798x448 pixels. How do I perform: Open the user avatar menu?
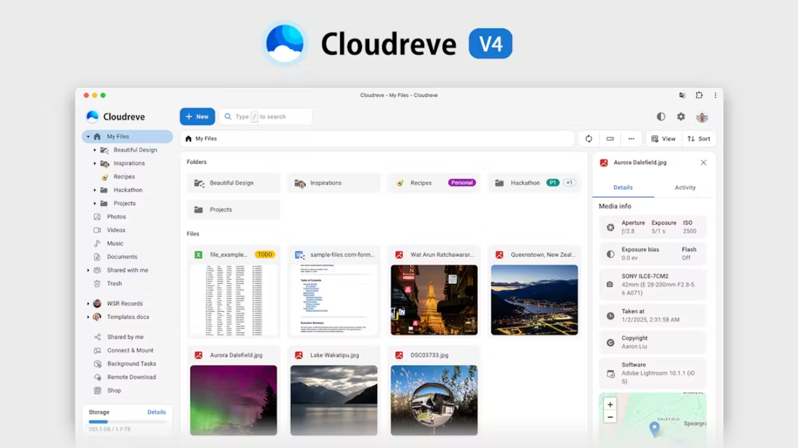(702, 117)
